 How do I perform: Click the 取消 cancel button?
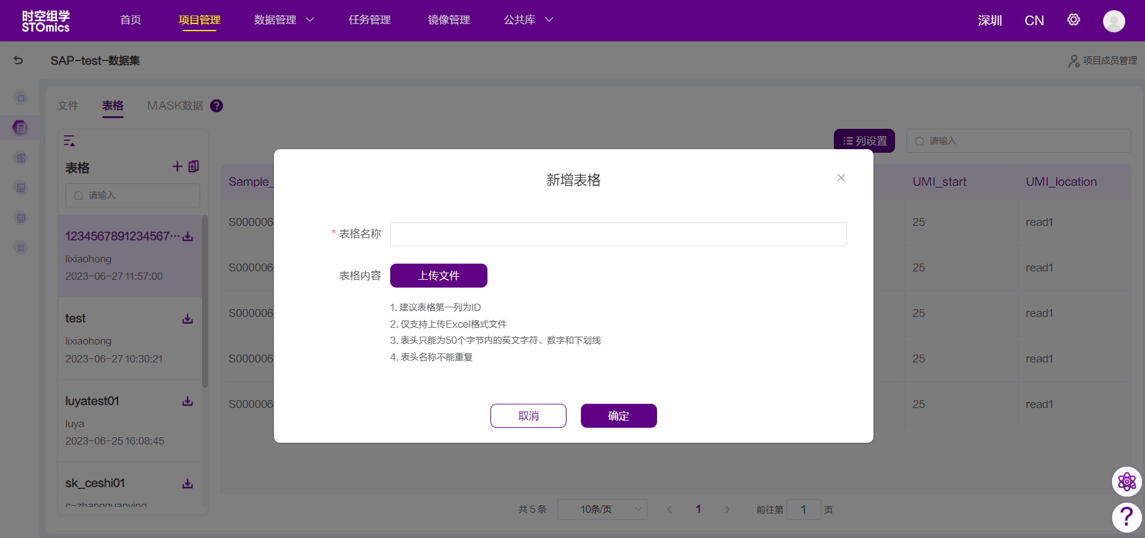click(528, 416)
